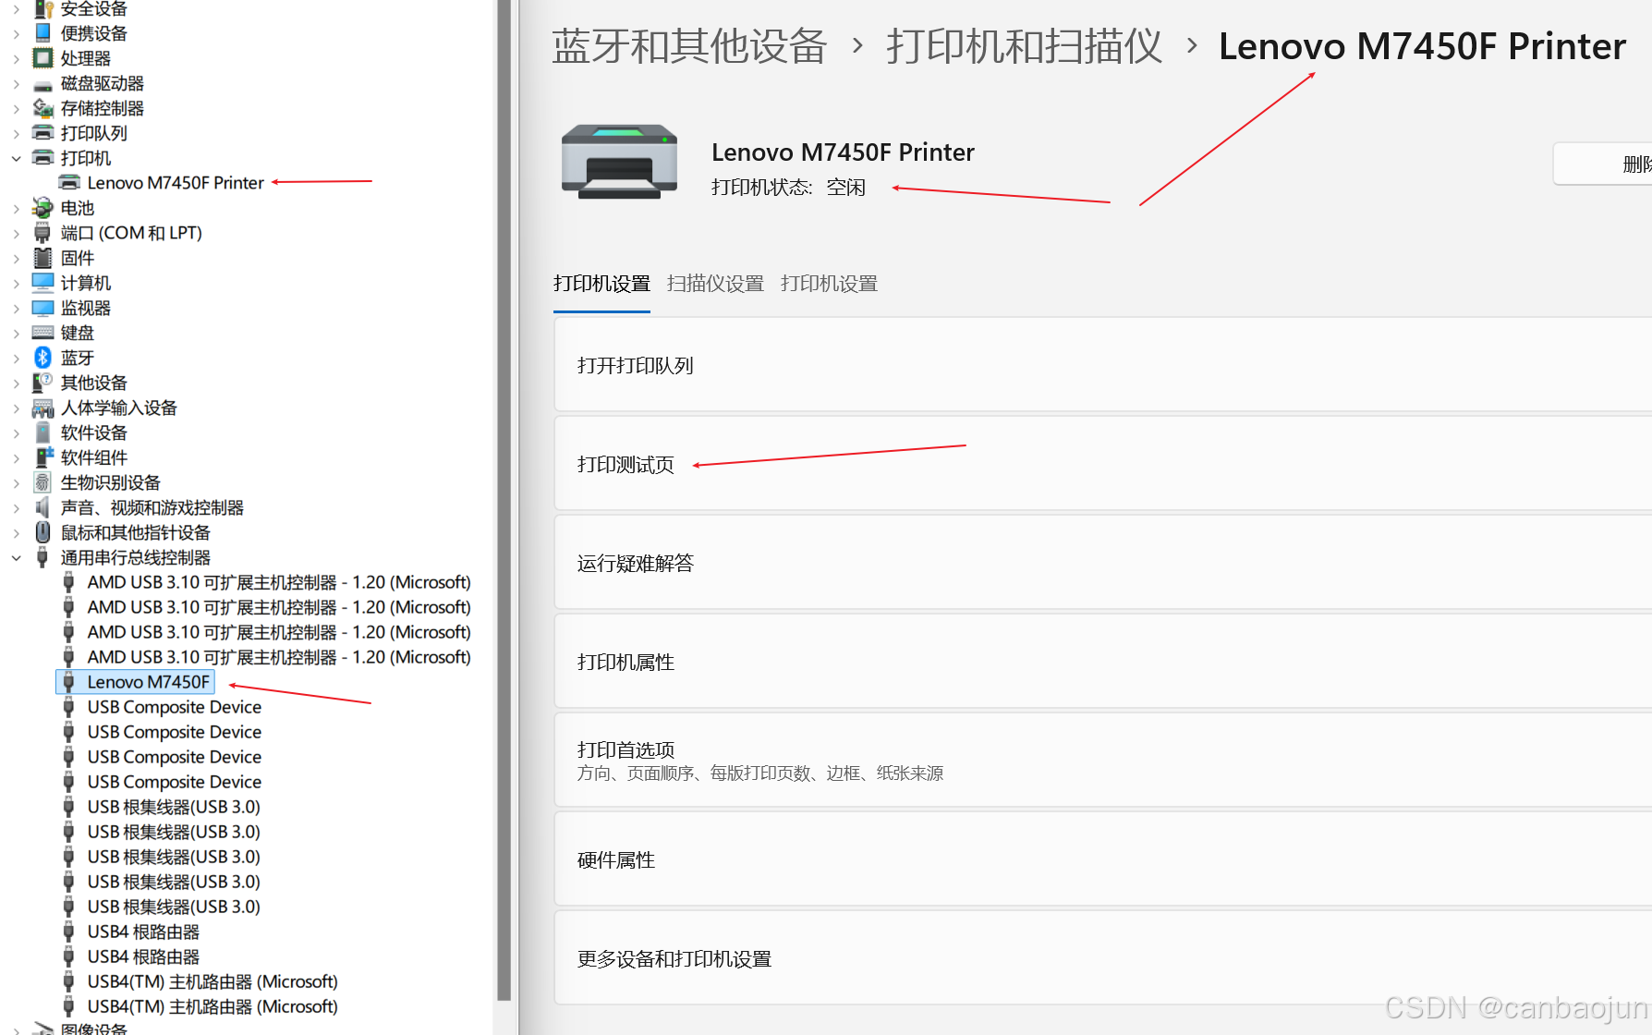Click the 处理器 processor icon

[43, 58]
